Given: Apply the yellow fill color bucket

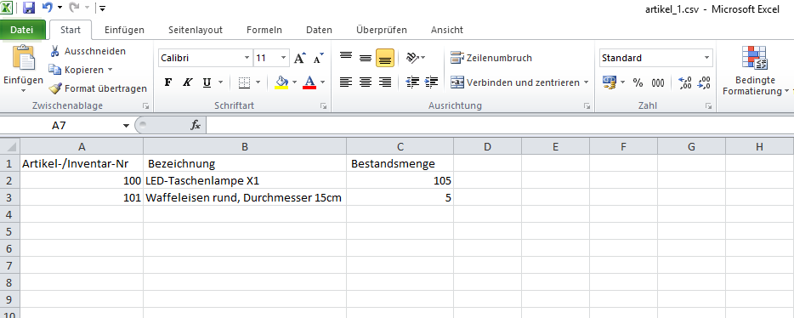Looking at the screenshot, I should point(281,82).
